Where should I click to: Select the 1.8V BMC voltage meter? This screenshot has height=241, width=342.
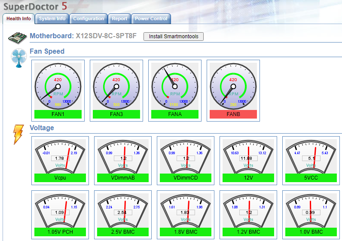[x=186, y=210]
